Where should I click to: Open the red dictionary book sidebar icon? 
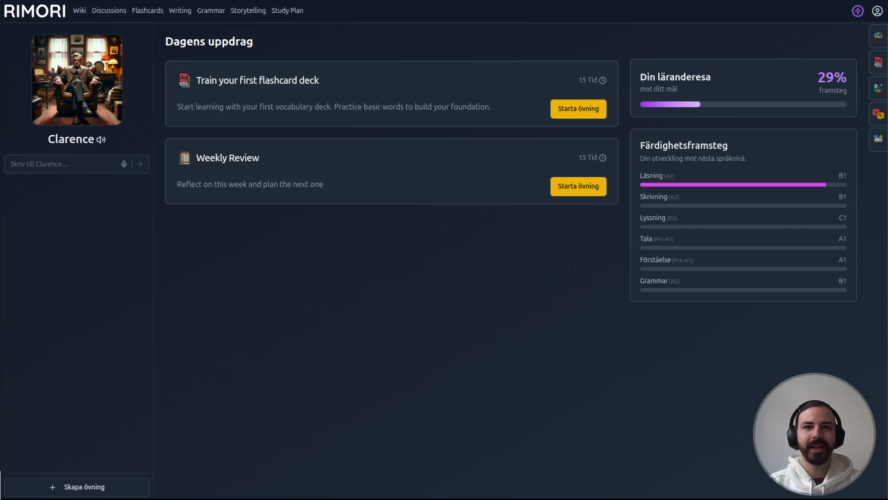(878, 62)
